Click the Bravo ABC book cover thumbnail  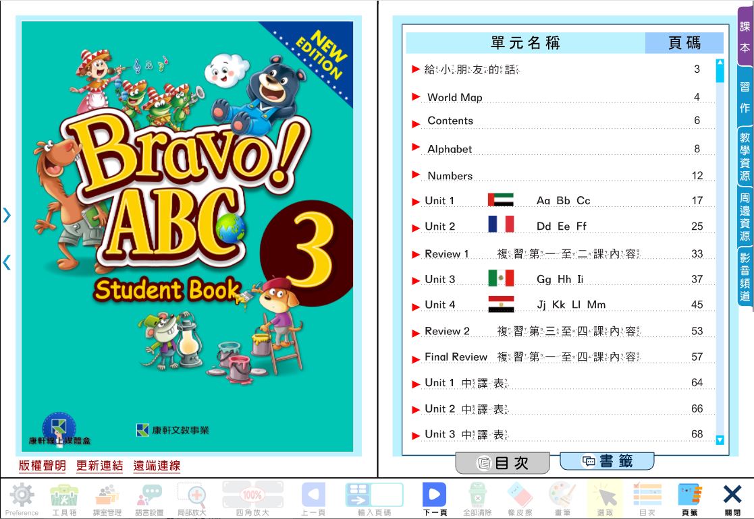click(188, 236)
